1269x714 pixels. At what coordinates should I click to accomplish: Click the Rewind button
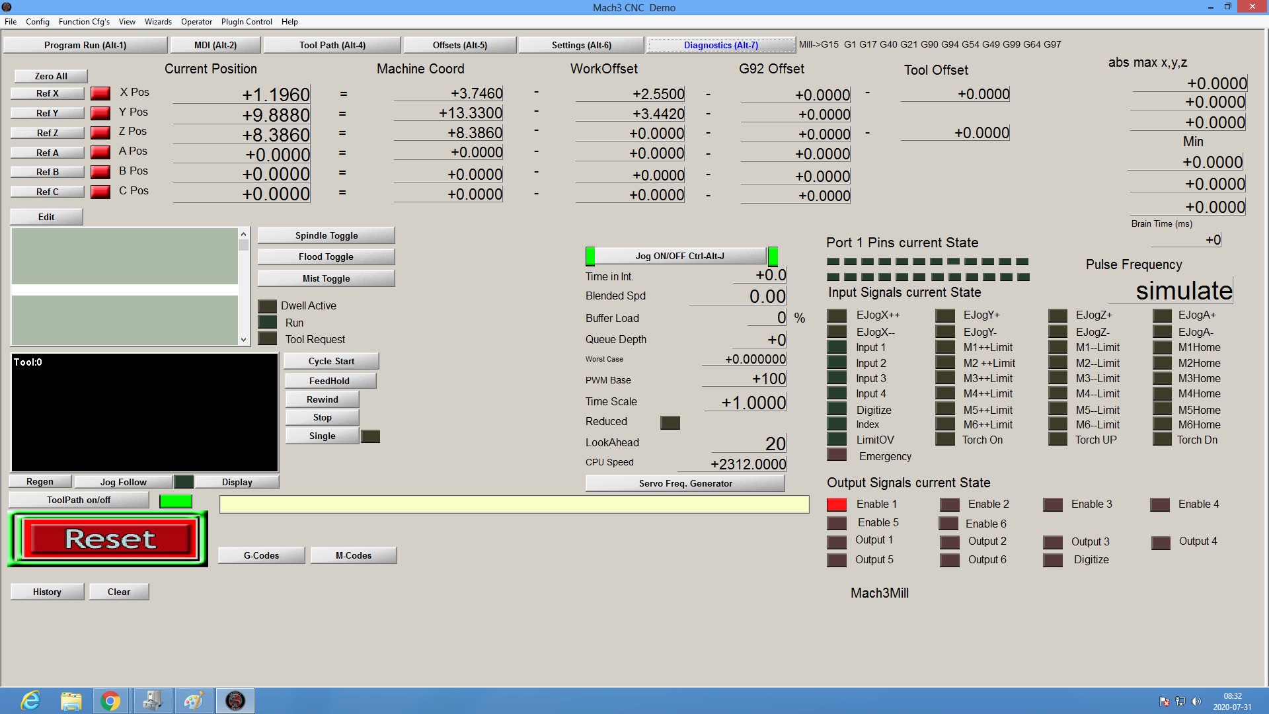click(x=322, y=399)
